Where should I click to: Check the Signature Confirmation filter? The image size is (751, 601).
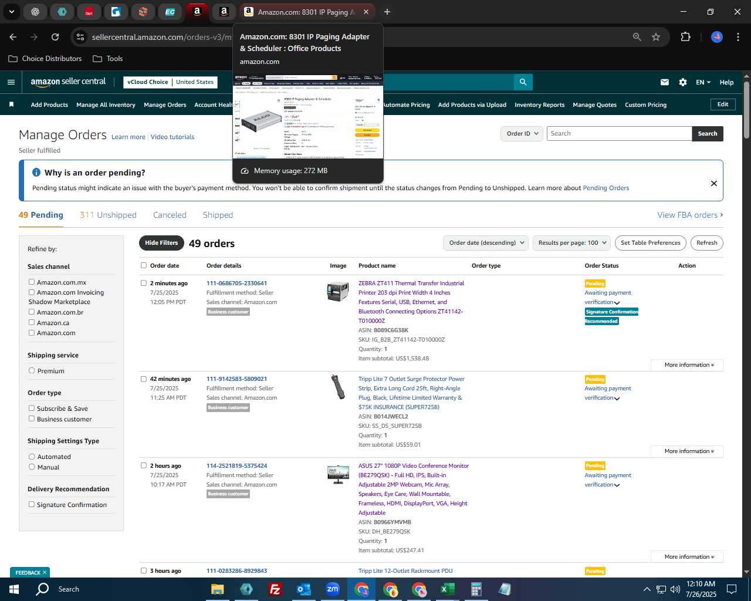[x=32, y=505]
